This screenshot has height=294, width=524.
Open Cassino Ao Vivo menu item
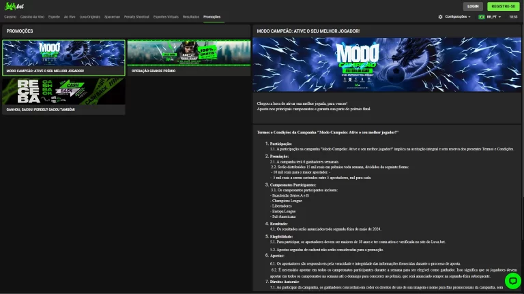[x=32, y=16]
